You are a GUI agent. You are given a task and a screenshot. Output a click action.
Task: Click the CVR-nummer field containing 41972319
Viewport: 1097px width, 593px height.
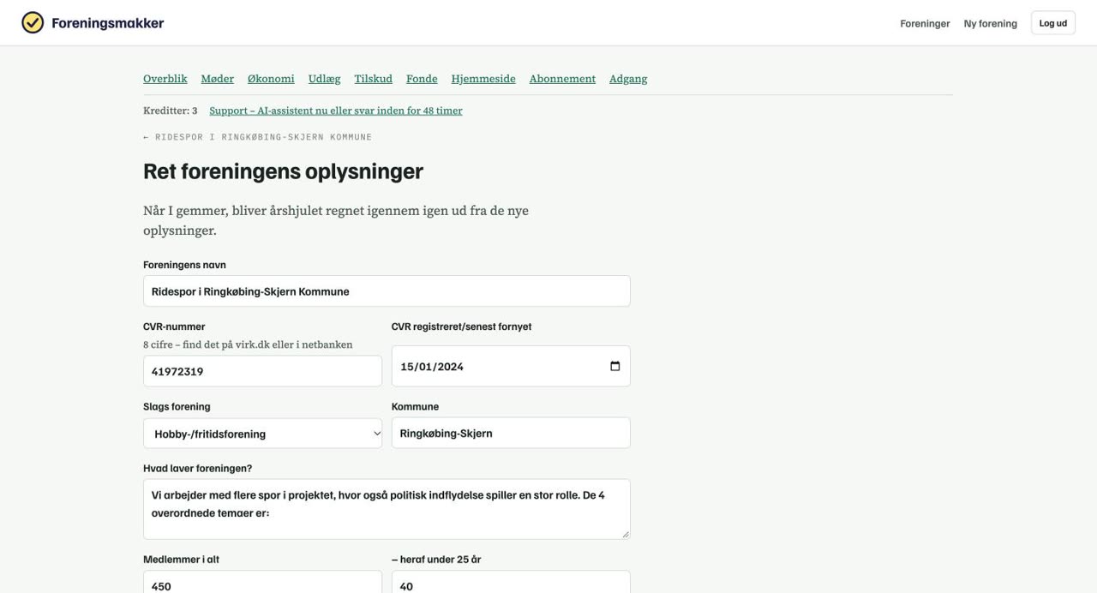(x=262, y=371)
